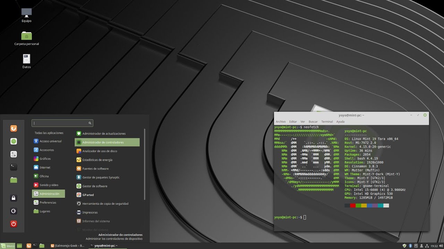Launch Firefox from the panel launcher

click(x=29, y=246)
